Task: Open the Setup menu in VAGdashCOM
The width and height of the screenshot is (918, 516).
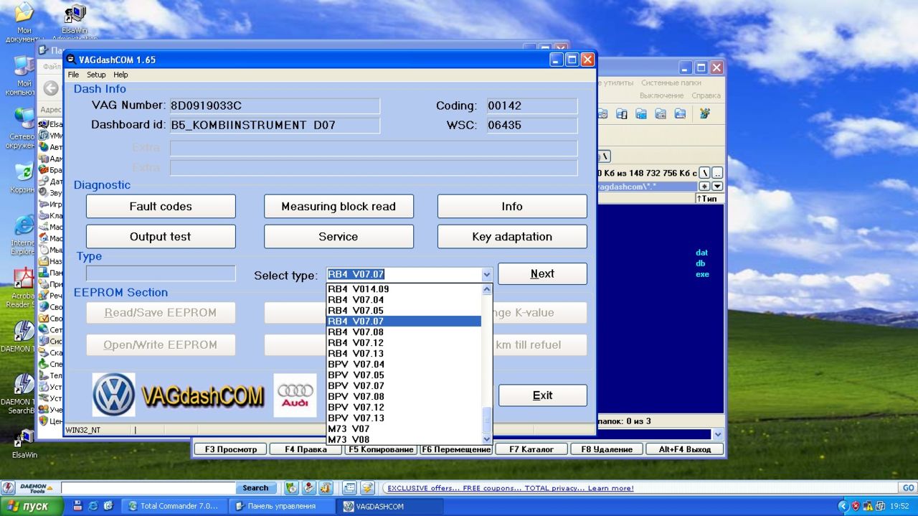Action: click(96, 75)
